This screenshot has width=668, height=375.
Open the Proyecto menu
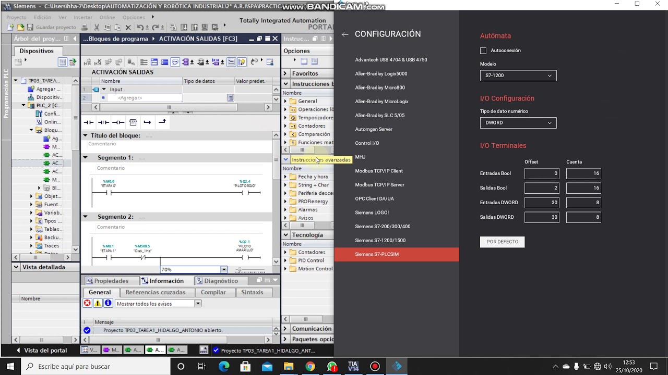coord(17,17)
